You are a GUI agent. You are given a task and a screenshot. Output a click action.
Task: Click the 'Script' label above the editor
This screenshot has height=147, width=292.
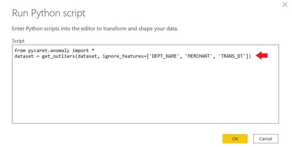[x=18, y=41]
